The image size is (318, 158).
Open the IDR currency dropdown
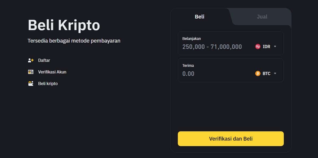pyautogui.click(x=275, y=47)
